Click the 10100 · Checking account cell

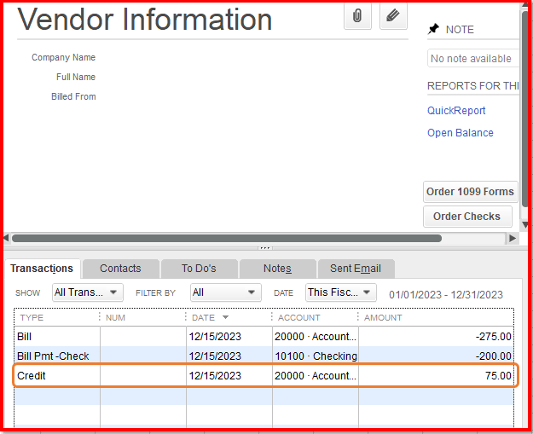pyautogui.click(x=316, y=356)
